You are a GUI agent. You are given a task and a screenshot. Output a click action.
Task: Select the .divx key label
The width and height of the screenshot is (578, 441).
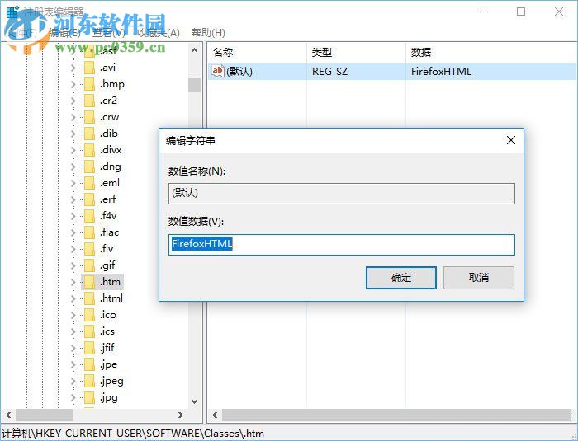[111, 150]
